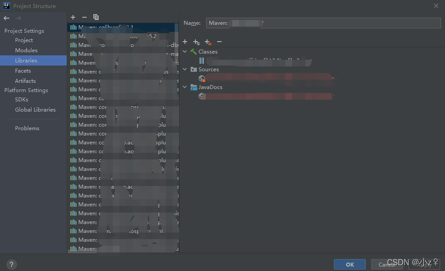The height and width of the screenshot is (271, 445).
Task: Click the JavaDocs folder icon
Action: [194, 87]
